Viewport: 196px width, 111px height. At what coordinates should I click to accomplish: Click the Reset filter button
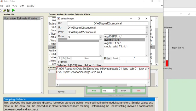(x=115, y=58)
